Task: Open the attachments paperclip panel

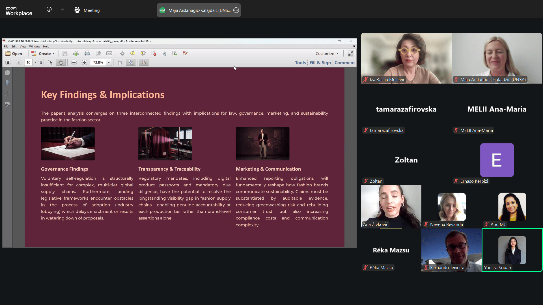Action: [8, 93]
